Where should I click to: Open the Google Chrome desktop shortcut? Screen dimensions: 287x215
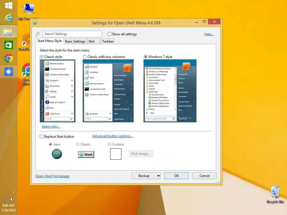point(26,74)
